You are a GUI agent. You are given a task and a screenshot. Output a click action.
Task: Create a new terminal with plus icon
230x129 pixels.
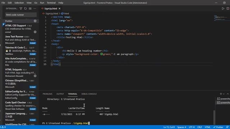coord(221,94)
